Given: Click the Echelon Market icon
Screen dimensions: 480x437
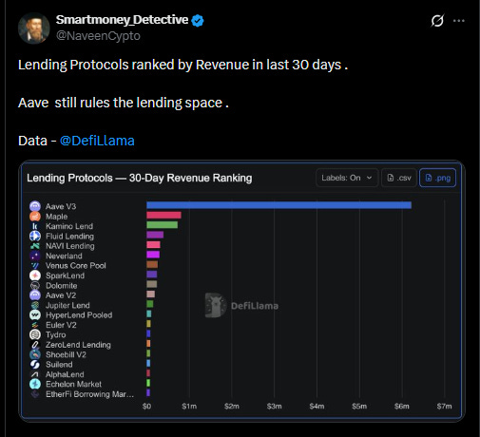Looking at the screenshot, I should click(35, 384).
